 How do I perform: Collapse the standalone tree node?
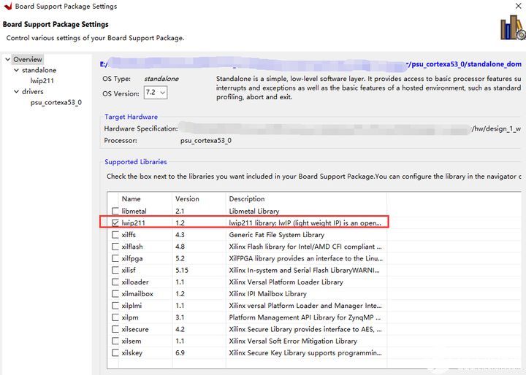tap(15, 70)
